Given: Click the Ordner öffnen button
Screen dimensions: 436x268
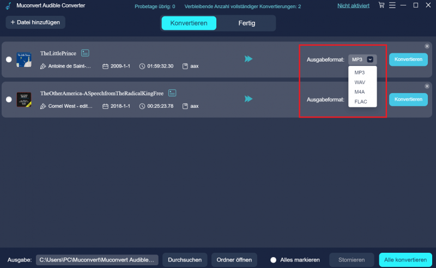Looking at the screenshot, I should (x=234, y=260).
